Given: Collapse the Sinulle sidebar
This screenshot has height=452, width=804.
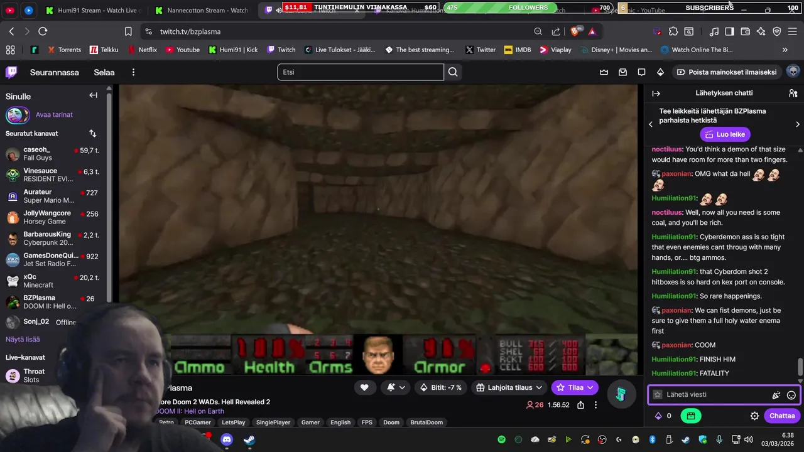Looking at the screenshot, I should point(93,95).
